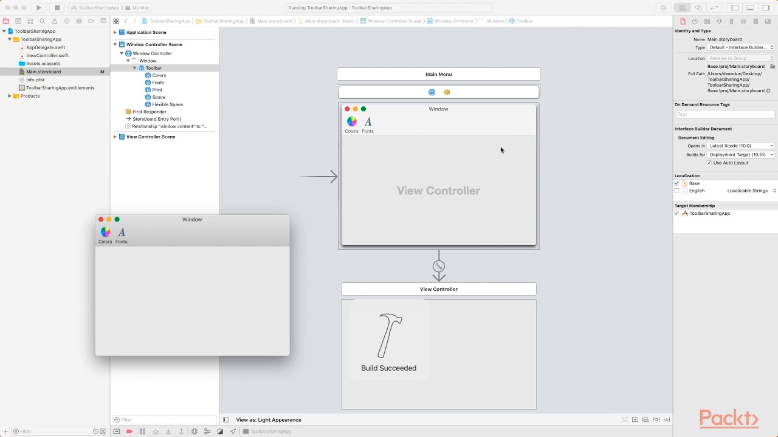Screen dimensions: 778x437
Task: Enable English localization checkbox
Action: (676, 191)
